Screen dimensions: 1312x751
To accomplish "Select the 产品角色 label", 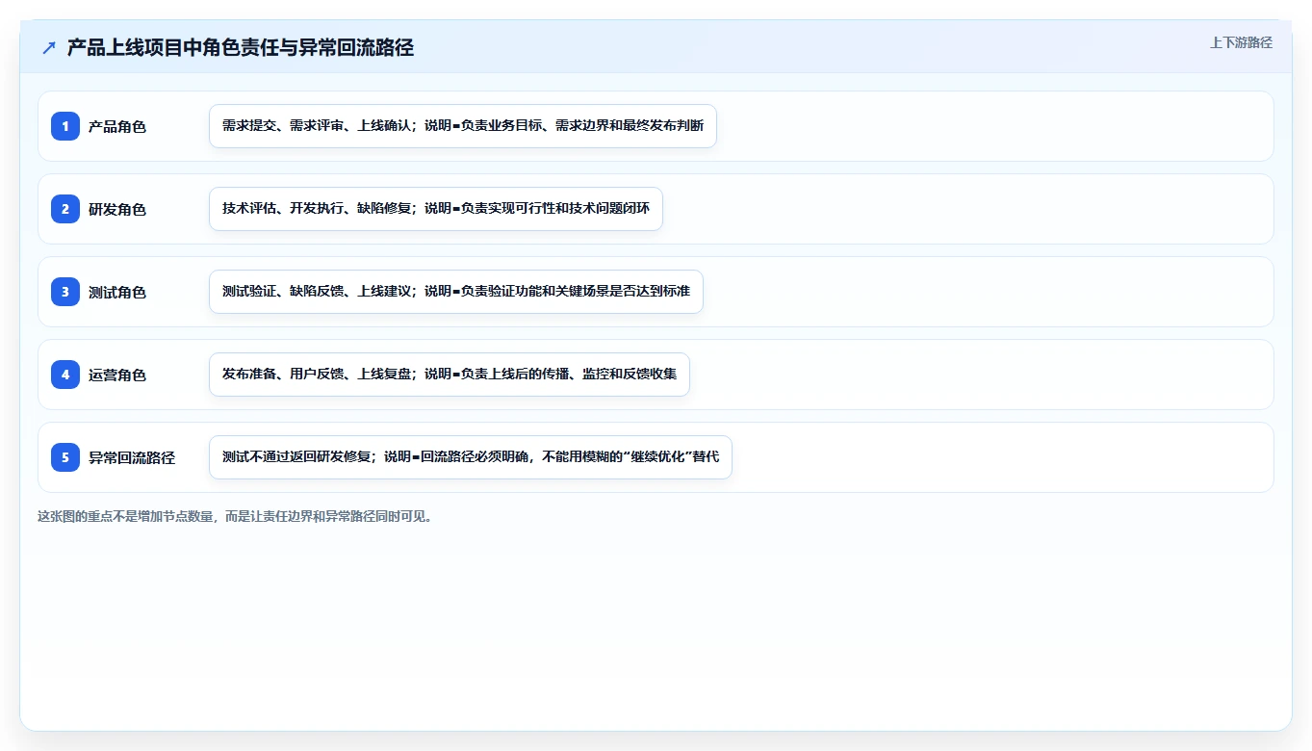I will pos(117,126).
